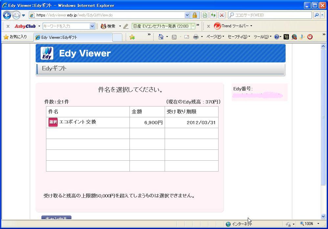
Task: Open a new blank tab
Action: pos(117,37)
